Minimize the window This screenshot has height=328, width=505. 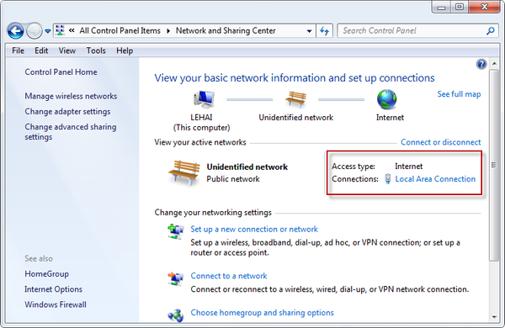[x=441, y=7]
